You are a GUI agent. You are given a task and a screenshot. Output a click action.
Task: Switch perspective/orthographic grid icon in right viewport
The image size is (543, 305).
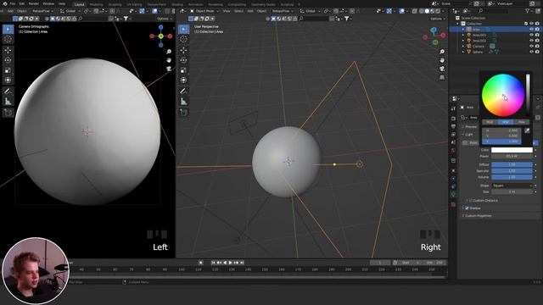click(442, 77)
